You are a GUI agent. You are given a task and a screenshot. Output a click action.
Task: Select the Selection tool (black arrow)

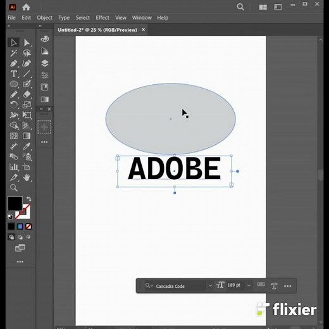pos(14,42)
